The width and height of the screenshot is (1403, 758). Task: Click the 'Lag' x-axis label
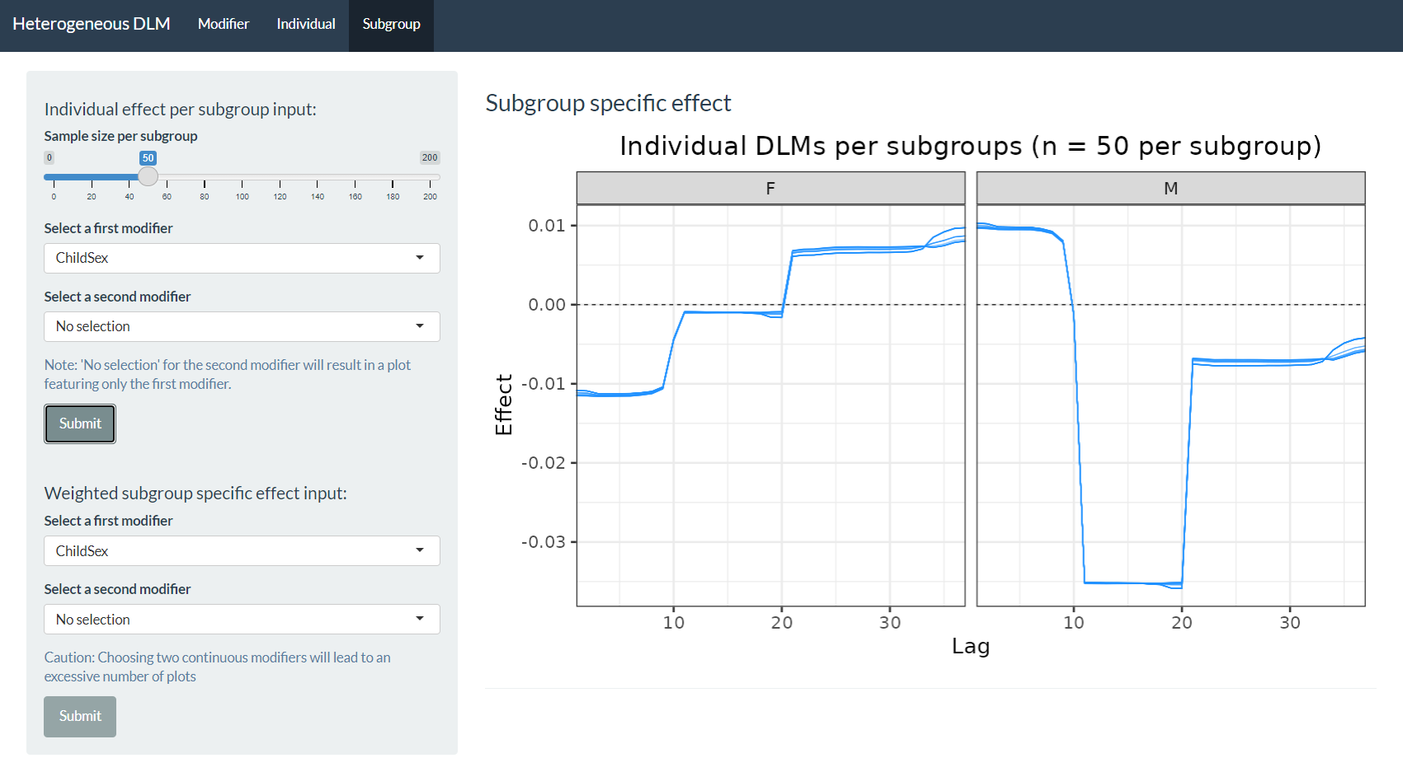(x=970, y=646)
